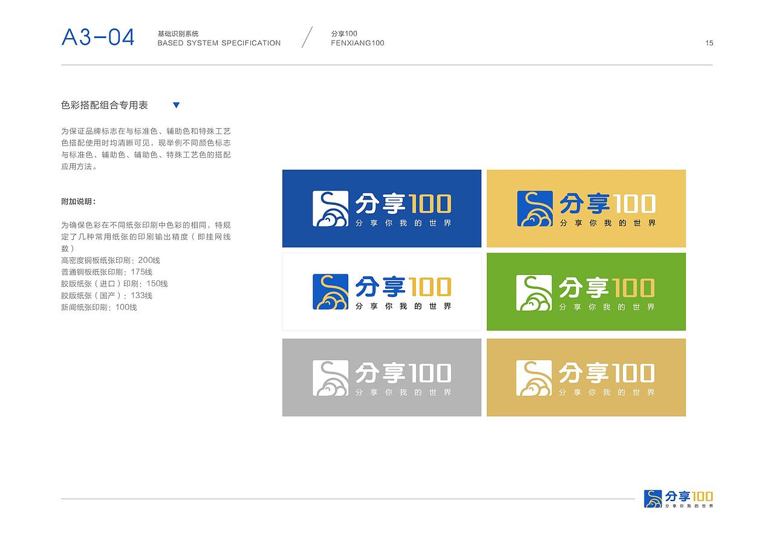Click the mouse emblem in the yellow card
This screenshot has height=547, width=774.
[x=535, y=209]
